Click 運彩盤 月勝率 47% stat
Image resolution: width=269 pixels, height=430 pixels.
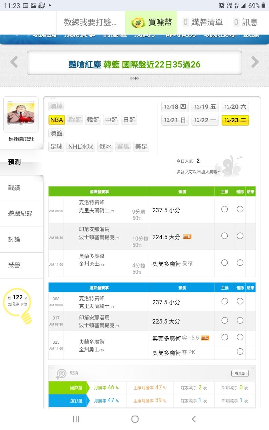pyautogui.click(x=106, y=400)
